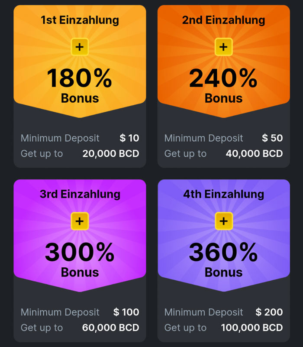
Task: Click the 20,000 BCD reward amount
Action: 111,154
